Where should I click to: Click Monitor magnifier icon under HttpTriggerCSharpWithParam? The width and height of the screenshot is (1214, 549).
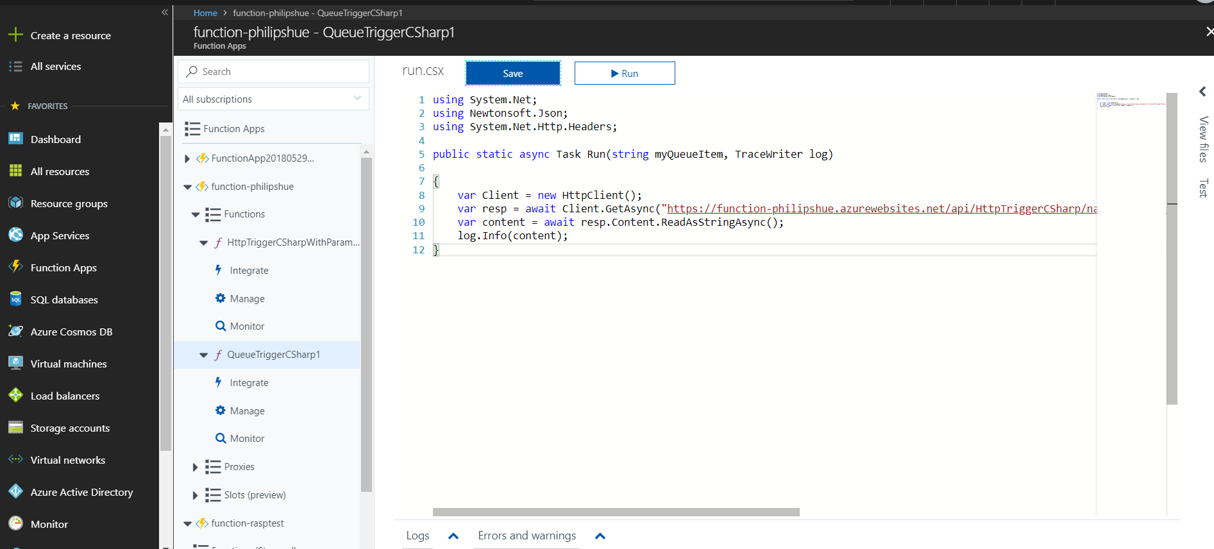click(220, 326)
